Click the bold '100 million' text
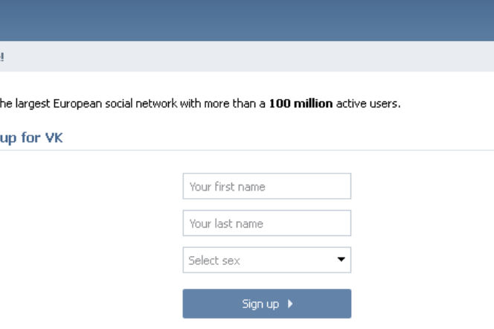Screen dimensions: 494x329 [x=301, y=103]
